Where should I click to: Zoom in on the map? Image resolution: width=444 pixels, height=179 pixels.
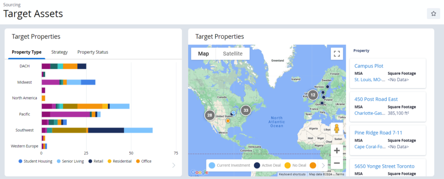336,150
